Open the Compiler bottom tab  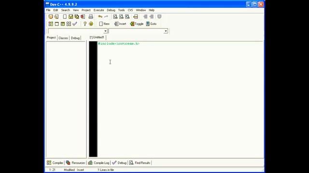[x=55, y=163]
